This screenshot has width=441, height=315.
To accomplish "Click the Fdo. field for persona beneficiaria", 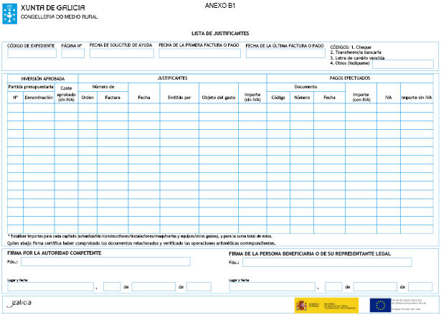I will coord(327,262).
